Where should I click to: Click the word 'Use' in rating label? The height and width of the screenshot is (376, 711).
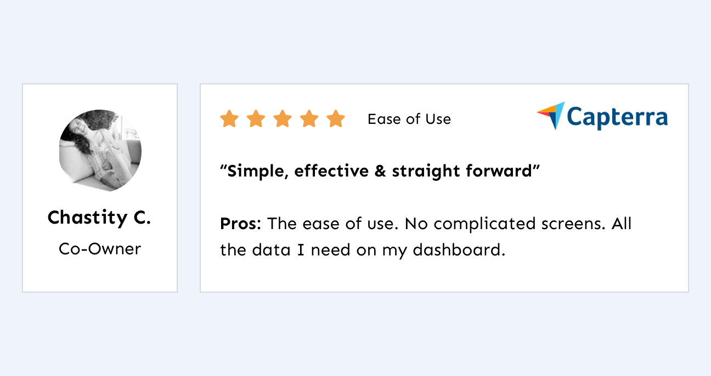(x=438, y=119)
